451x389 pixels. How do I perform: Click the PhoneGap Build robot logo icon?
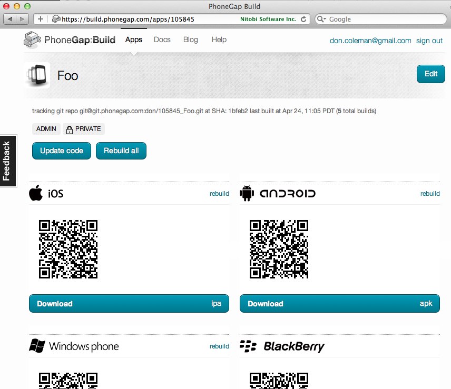[x=32, y=39]
